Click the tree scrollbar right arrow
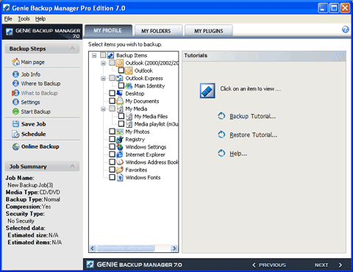353x272 pixels. pos(174,248)
